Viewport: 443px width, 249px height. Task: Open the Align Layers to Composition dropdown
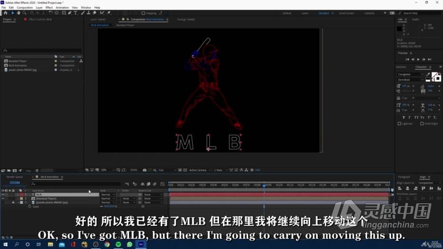(429, 183)
